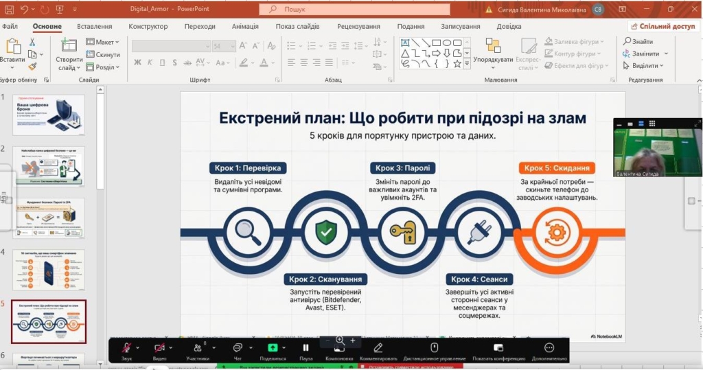
Task: Switch to the Вставлення ribbon tab
Action: coord(94,27)
